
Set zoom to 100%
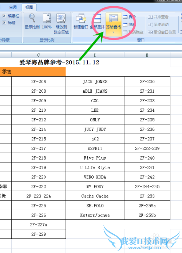point(47,21)
